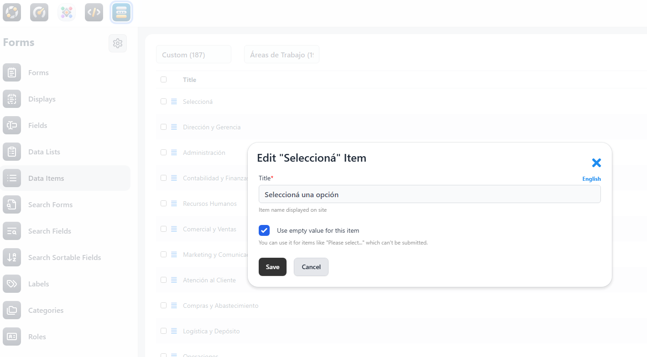The height and width of the screenshot is (357, 647).
Task: Open the Search Forms sidebar icon
Action: click(12, 205)
